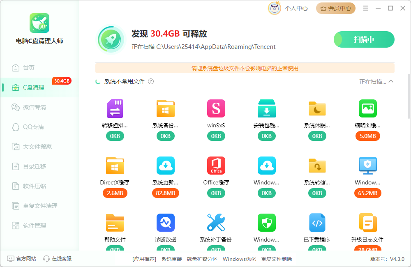Click the [应用推荐] label
This screenshot has height=267, width=411.
[x=144, y=259]
